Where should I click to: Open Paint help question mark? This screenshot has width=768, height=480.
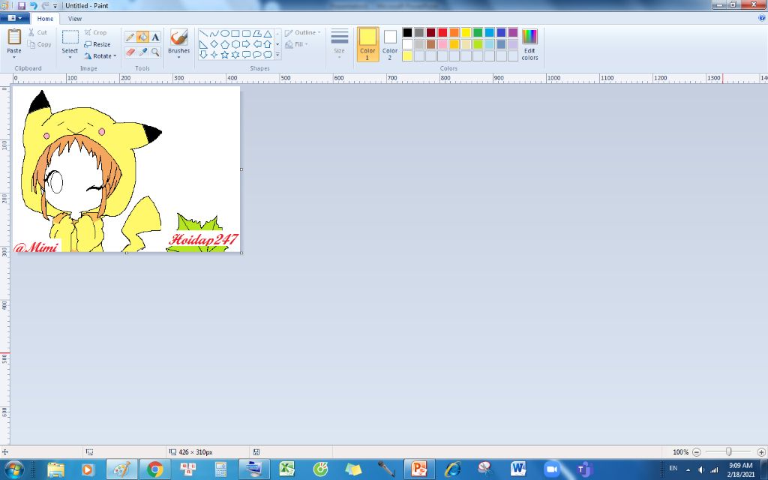762,18
